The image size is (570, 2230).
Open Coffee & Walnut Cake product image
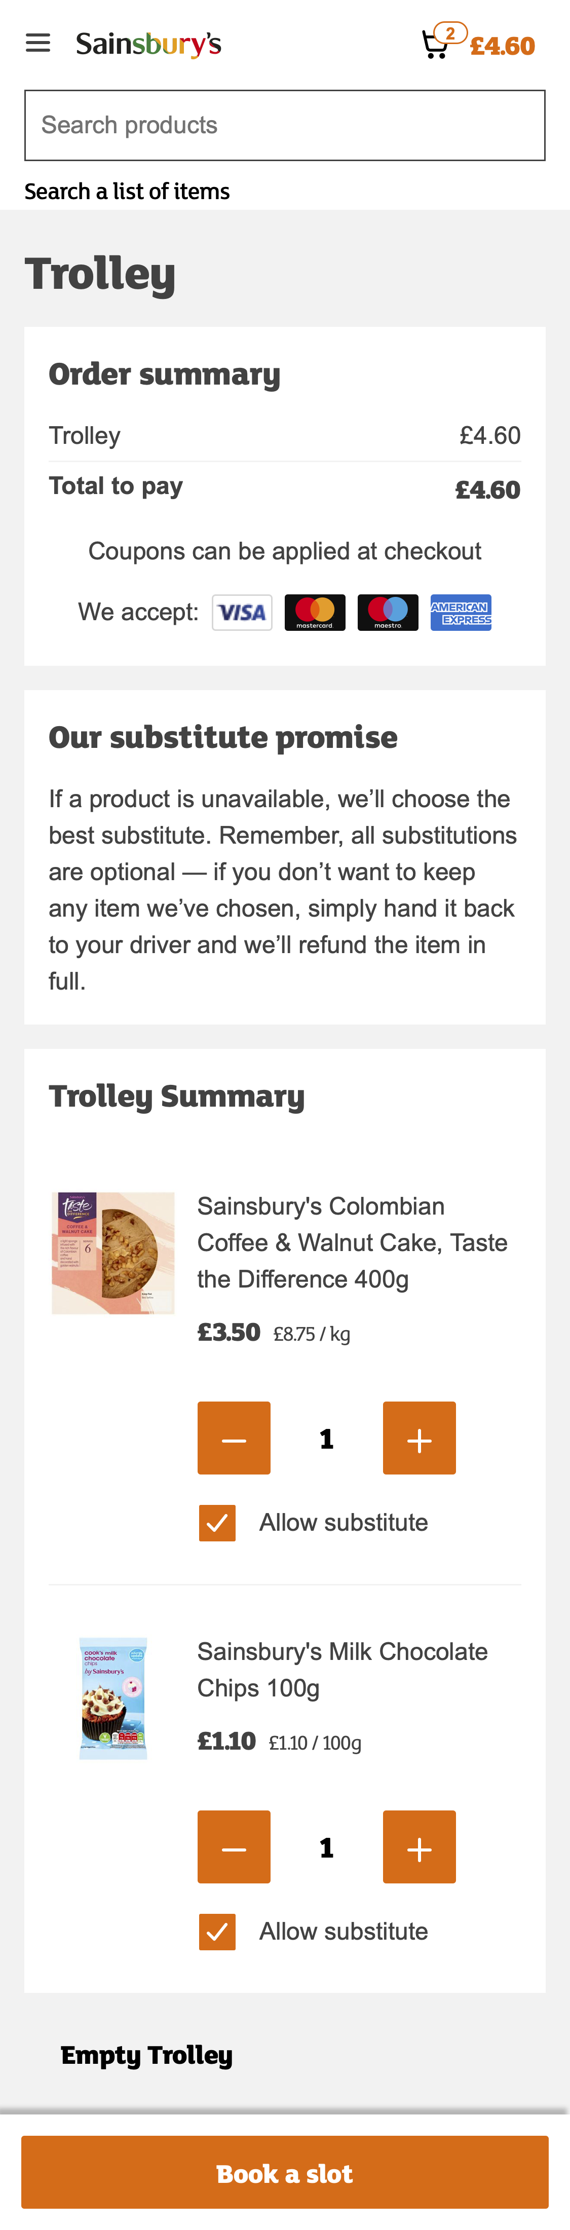click(x=113, y=1253)
